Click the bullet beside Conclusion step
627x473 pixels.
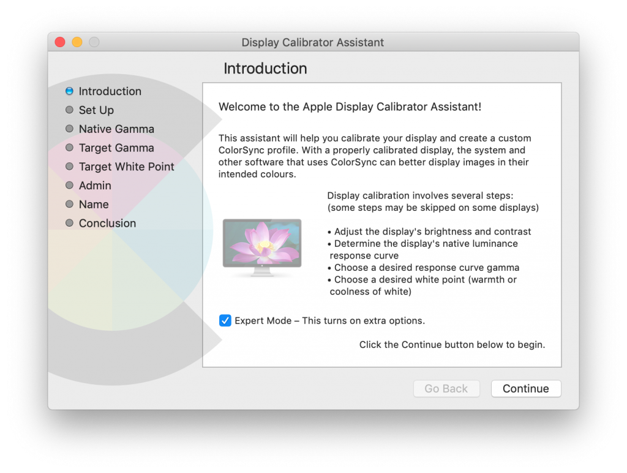pos(69,224)
